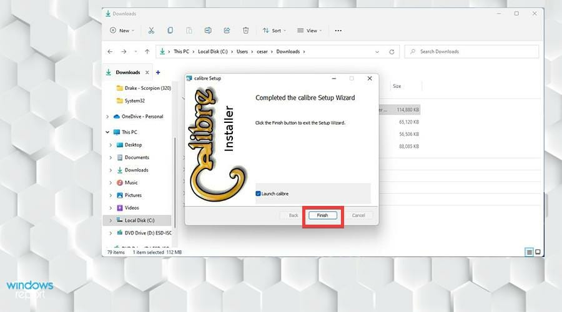Screen dimensions: 562x312
Task: Expand the Desktop tree node
Action: [x=111, y=145]
